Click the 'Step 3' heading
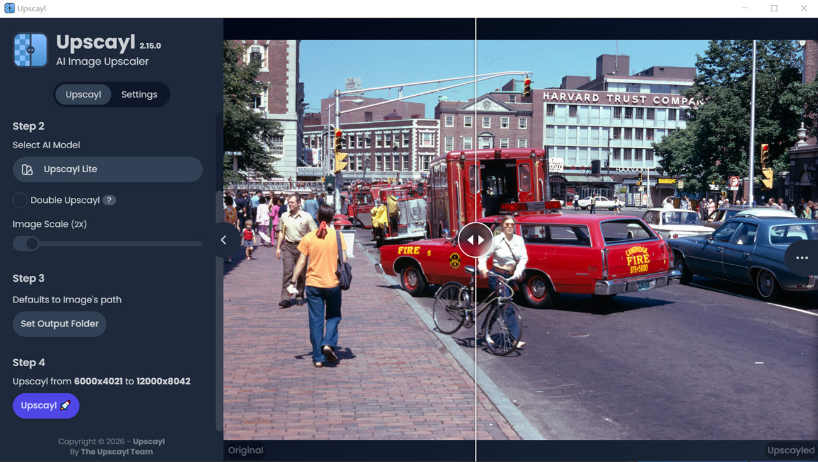Viewport: 818px width, 462px height. [28, 278]
